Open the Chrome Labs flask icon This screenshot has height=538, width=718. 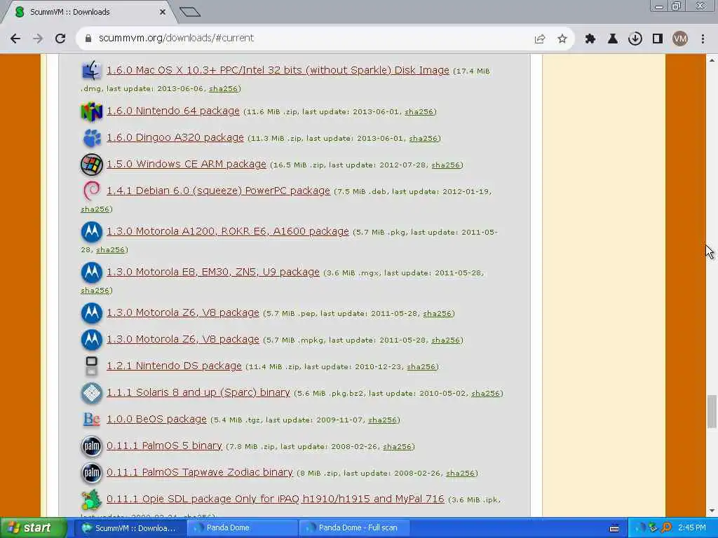pos(613,39)
